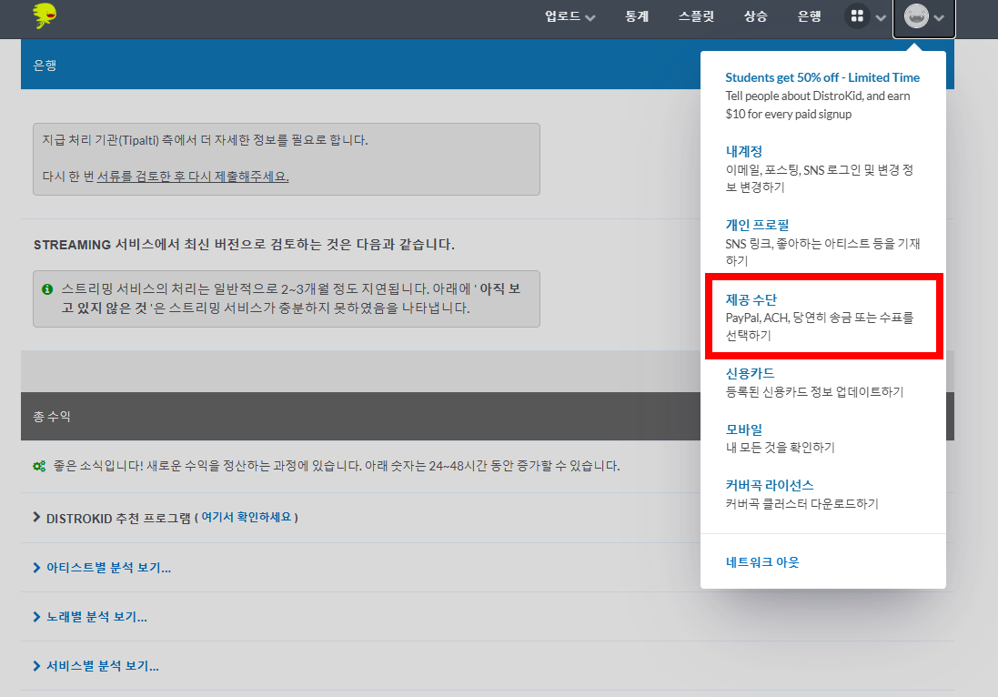Open the grid apps icon in navbar
The image size is (998, 697).
[x=857, y=15]
